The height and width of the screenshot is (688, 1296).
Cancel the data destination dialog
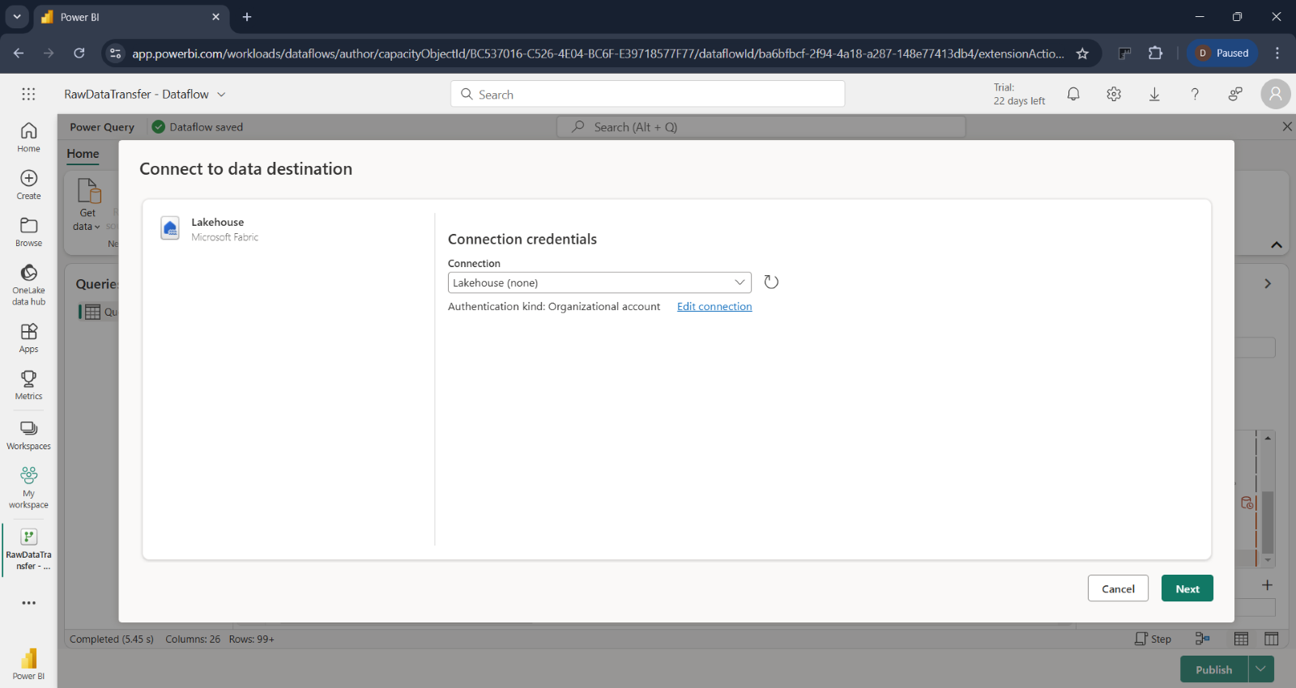[x=1118, y=588]
